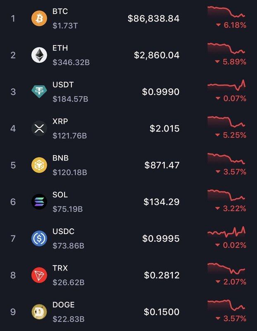Select the BNB market cap $120.18B
The width and height of the screenshot is (257, 331).
coord(70,172)
